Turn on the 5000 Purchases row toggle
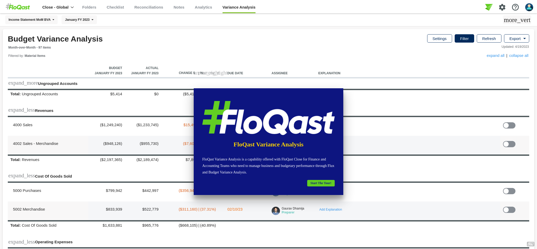537x249 pixels. coord(509,191)
